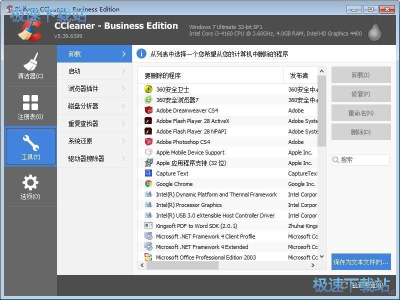Click the 修复(P) repair button
This screenshot has height=300, width=400.
tap(361, 93)
